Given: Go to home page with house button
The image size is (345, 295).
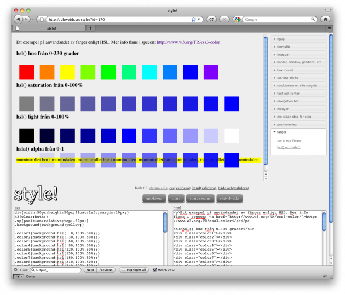Looking at the screenshot, I should pyautogui.click(x=326, y=19).
